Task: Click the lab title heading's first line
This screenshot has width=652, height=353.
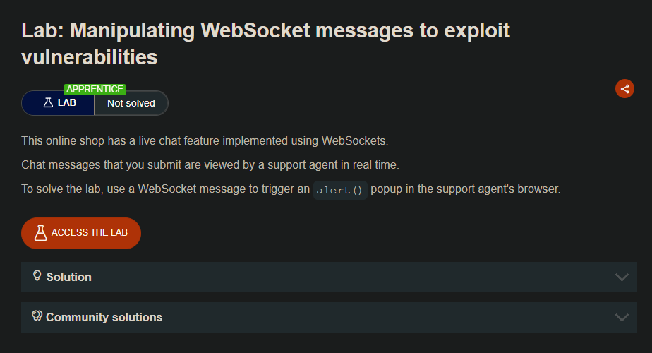Action: pos(265,31)
